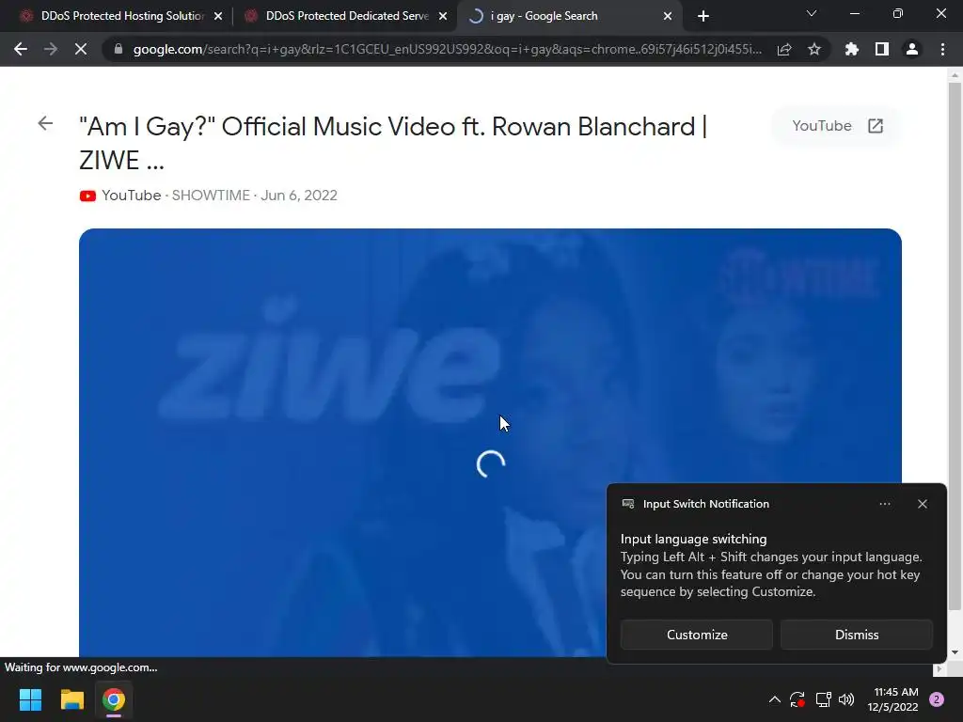Dismiss the input language notification
Image resolution: width=963 pixels, height=722 pixels.
(x=857, y=635)
